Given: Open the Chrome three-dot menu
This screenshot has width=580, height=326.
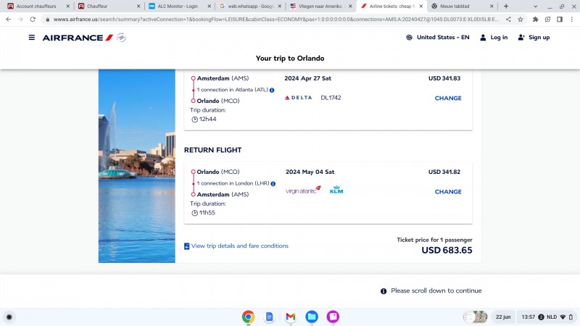Looking at the screenshot, I should coord(571,20).
